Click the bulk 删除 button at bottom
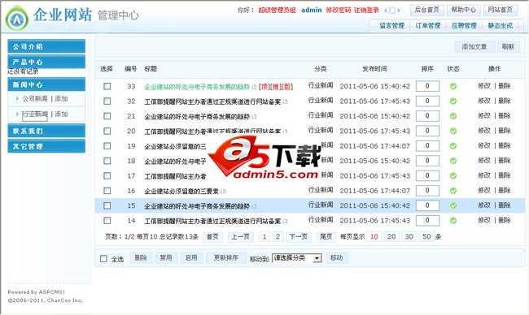This screenshot has height=315, width=529. [141, 258]
